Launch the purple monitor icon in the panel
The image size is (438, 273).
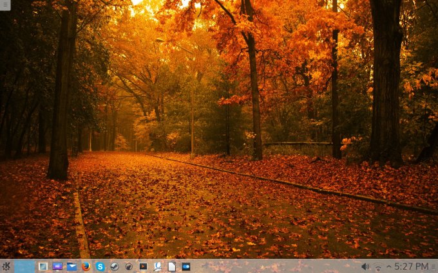point(57,267)
